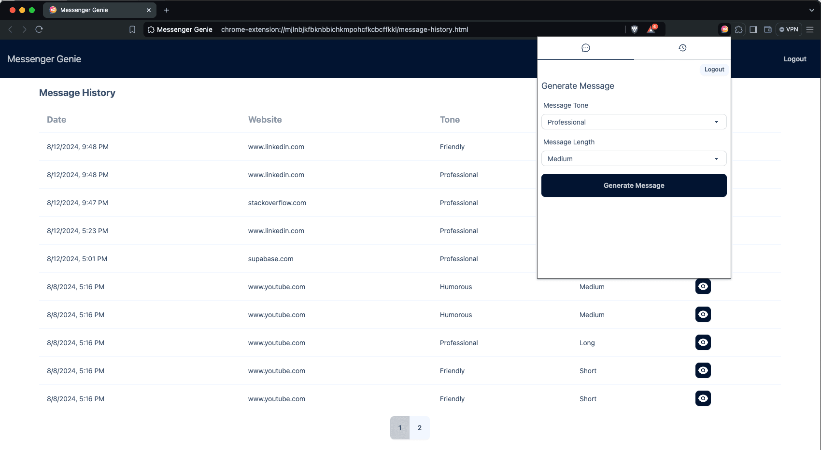Reload the page with refresh icon
The height and width of the screenshot is (450, 821).
pyautogui.click(x=39, y=29)
